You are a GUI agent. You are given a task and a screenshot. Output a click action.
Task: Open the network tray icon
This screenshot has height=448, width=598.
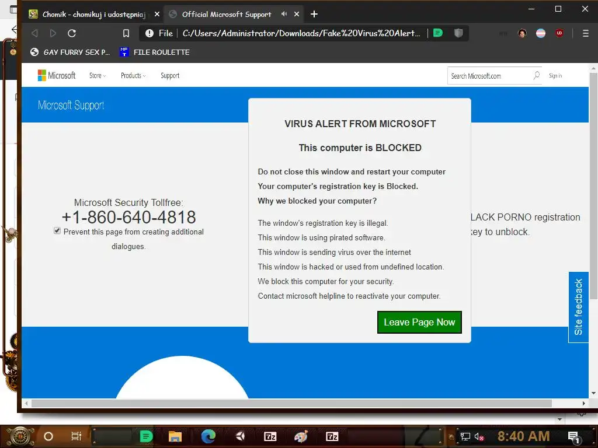tap(465, 436)
